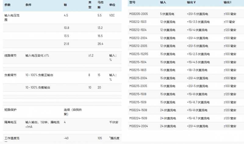Viewport: 244px width, 144px height.
Task: Select the value 26.4
Action: coord(100,44)
